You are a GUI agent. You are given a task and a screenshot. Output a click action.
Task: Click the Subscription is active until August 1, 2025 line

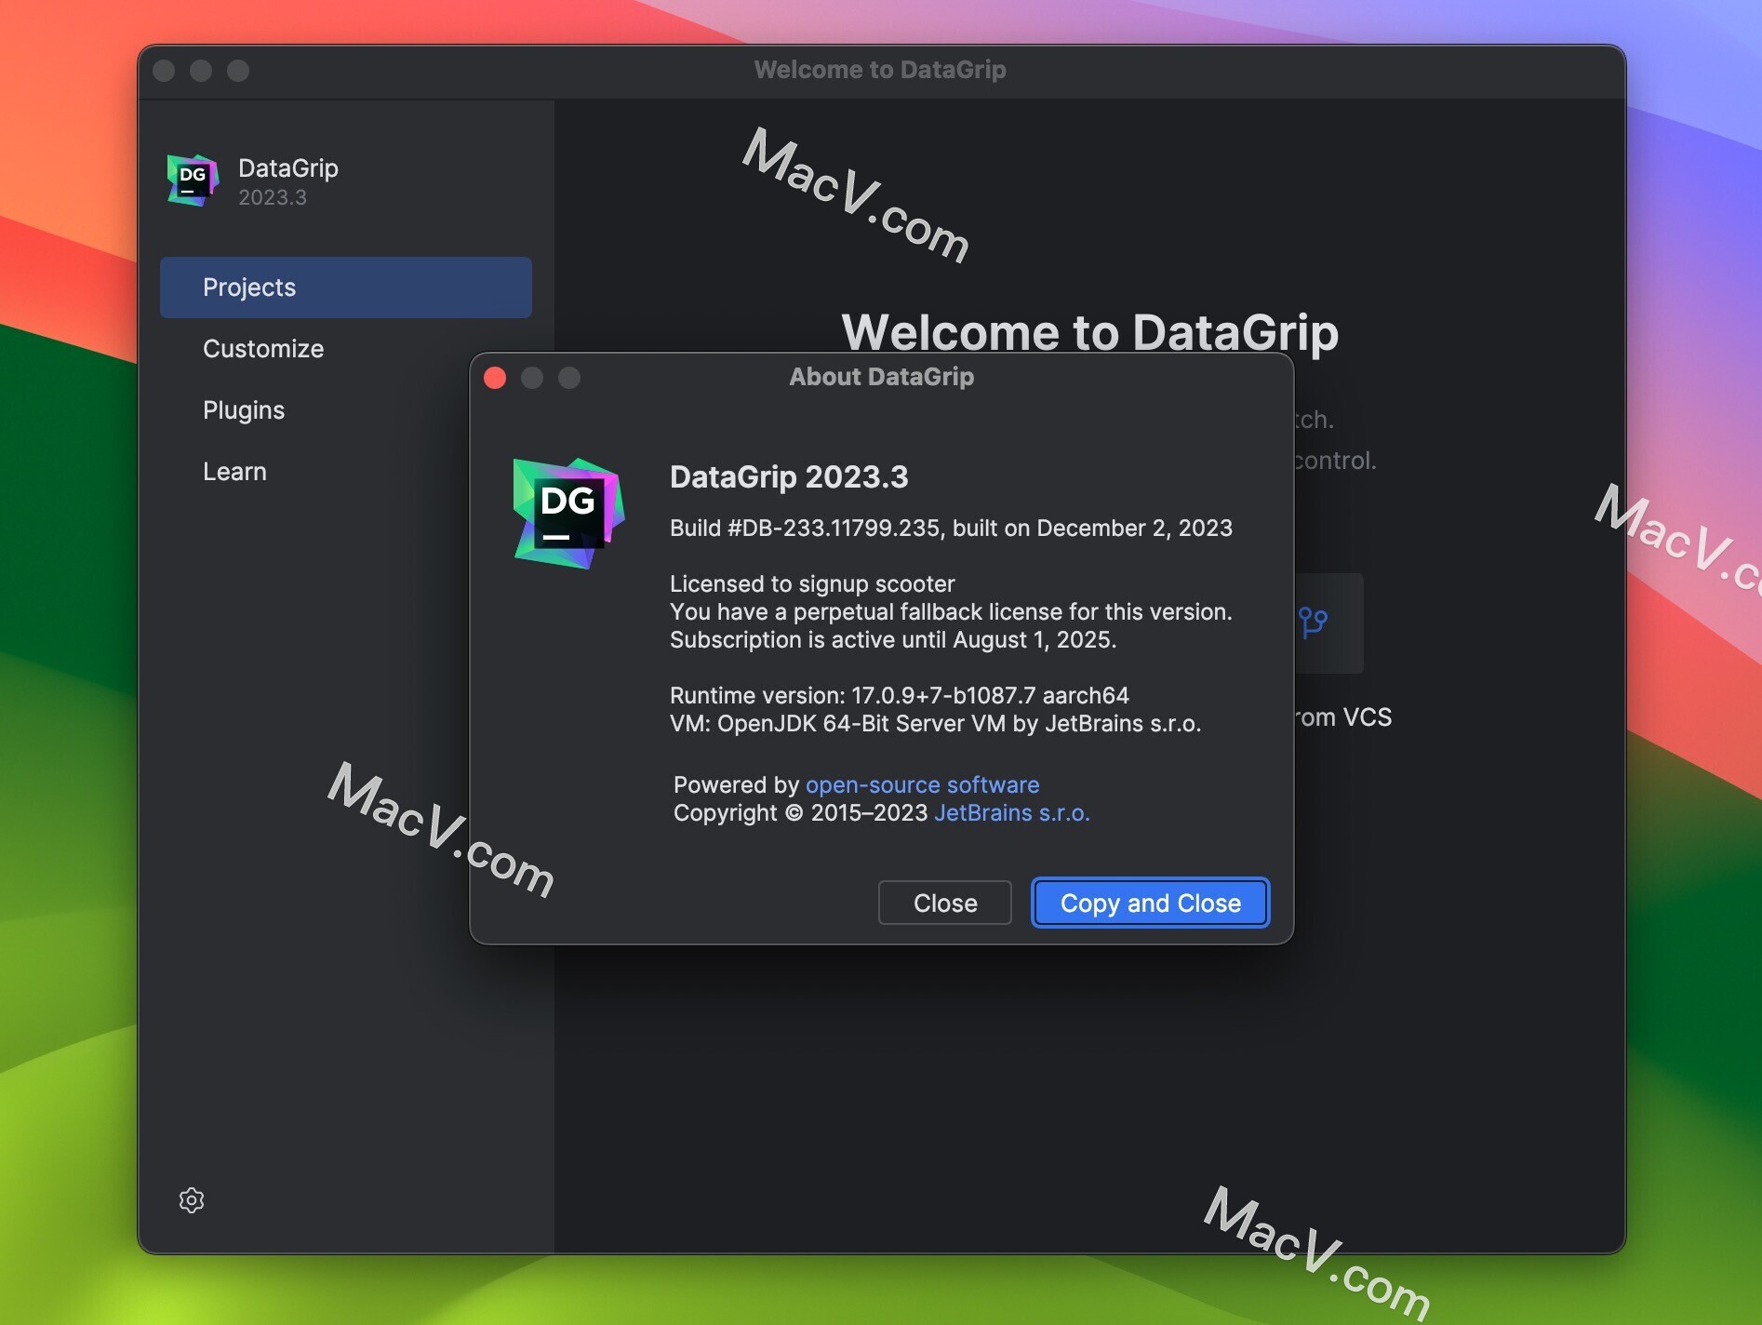[x=893, y=639]
